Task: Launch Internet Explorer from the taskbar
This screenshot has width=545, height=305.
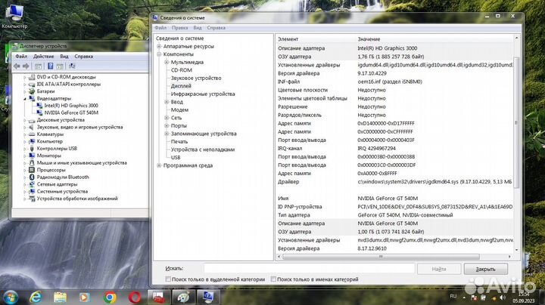Action: (36, 297)
